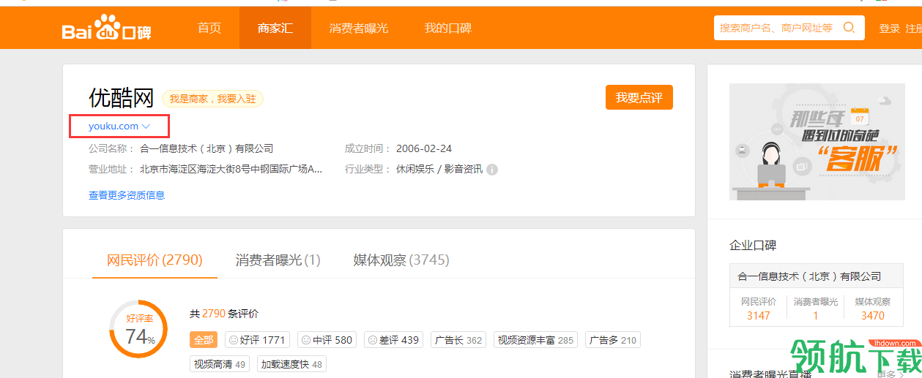Viewport: 922px width, 378px height.
Task: Click the 我要点评 button
Action: (x=639, y=98)
